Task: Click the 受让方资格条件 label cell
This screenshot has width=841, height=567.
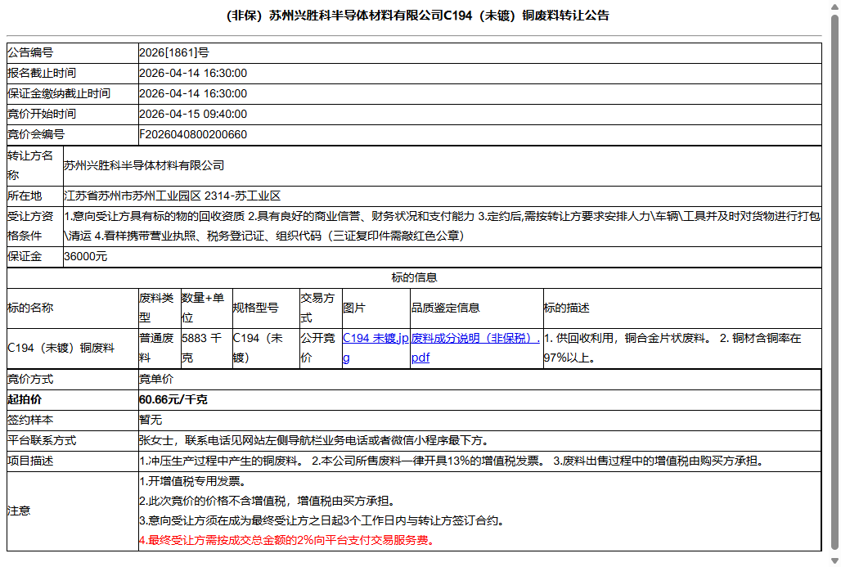Action: coord(35,227)
